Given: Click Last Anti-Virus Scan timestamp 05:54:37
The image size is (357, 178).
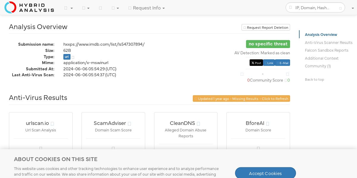Looking at the screenshot, I should [90, 75].
